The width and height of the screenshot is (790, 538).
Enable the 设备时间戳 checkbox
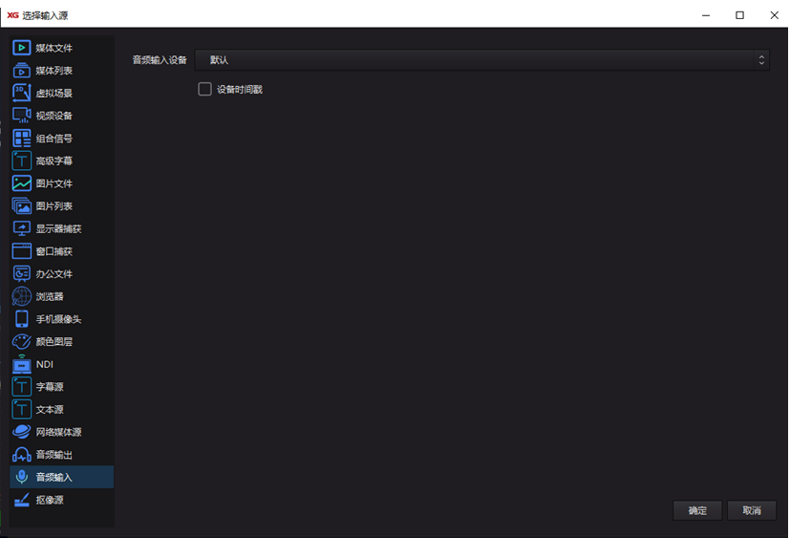click(204, 89)
